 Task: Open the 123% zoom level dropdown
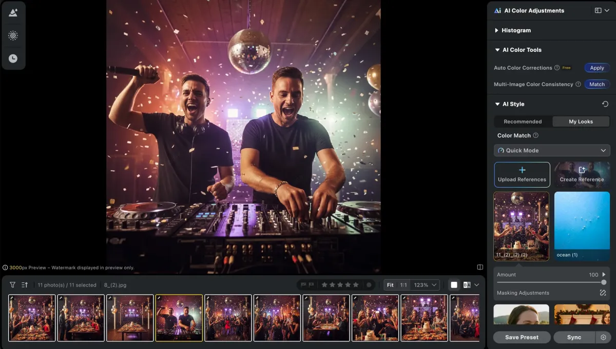[x=427, y=285]
